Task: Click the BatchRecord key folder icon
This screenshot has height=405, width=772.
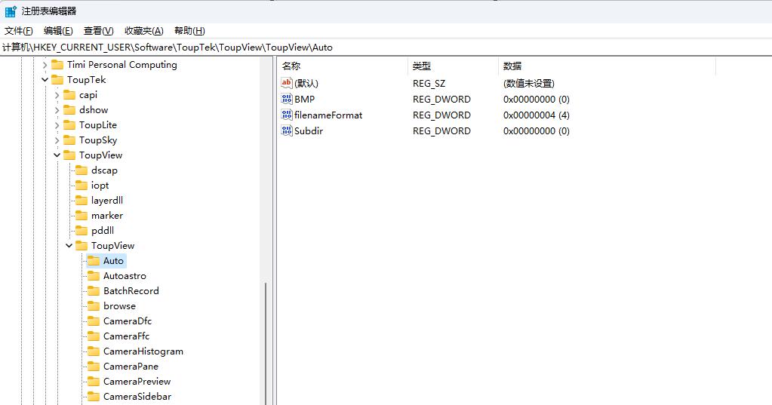Action: tap(94, 291)
